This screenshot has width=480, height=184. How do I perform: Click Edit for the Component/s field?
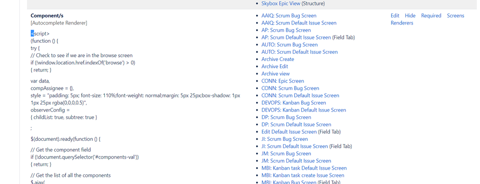(x=395, y=16)
